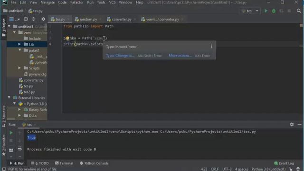Click the 4: Run tool window button
Screen dimensions: 304x171
pos(17,163)
